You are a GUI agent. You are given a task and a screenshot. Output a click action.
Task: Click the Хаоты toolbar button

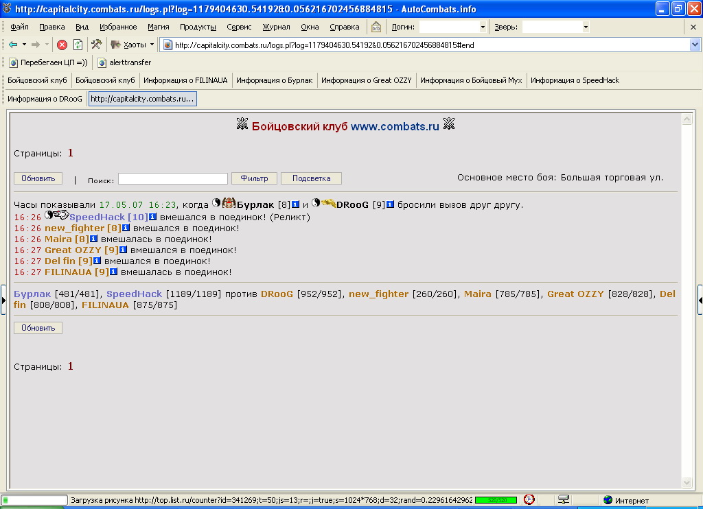point(128,45)
